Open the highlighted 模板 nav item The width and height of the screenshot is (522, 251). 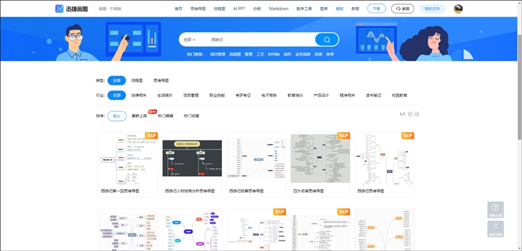point(340,8)
